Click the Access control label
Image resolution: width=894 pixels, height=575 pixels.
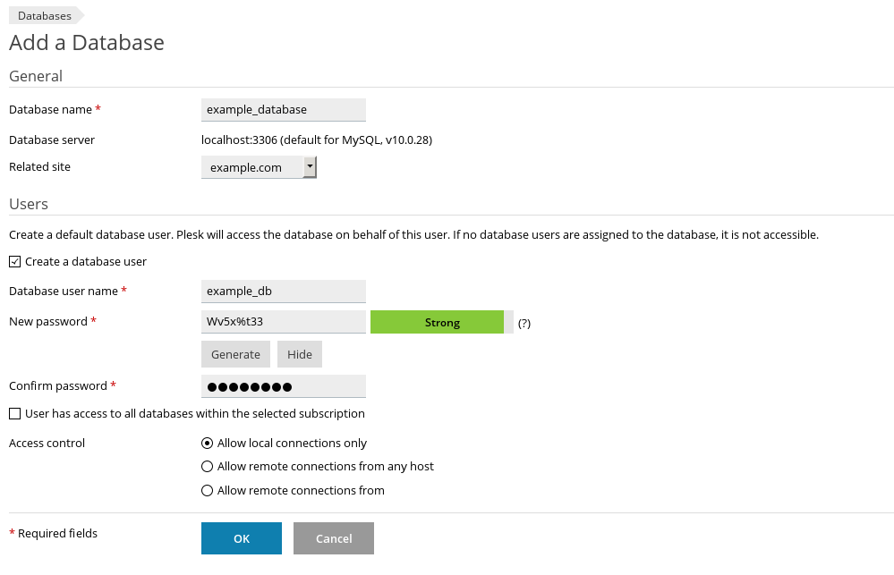click(x=47, y=444)
